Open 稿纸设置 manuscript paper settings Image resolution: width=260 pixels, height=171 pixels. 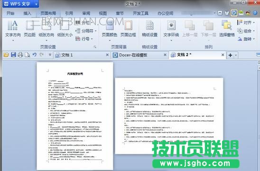click(149, 28)
